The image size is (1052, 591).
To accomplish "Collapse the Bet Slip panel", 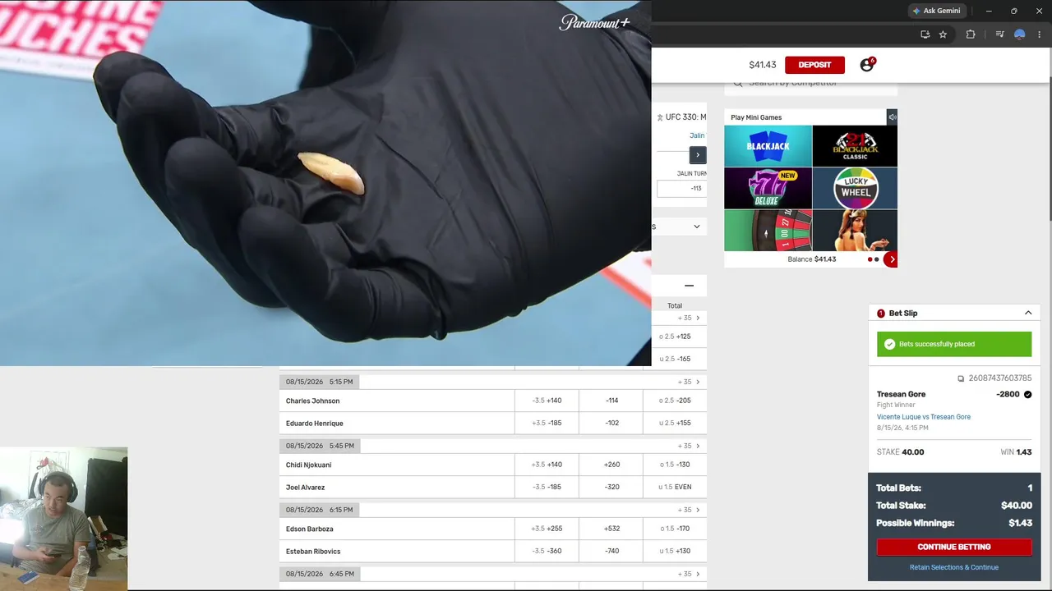I will (x=1028, y=314).
